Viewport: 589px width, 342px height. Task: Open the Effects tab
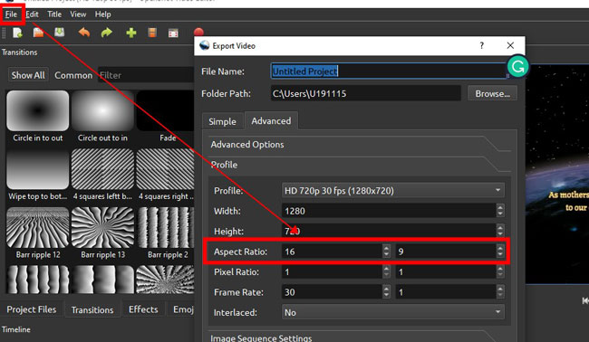click(143, 309)
